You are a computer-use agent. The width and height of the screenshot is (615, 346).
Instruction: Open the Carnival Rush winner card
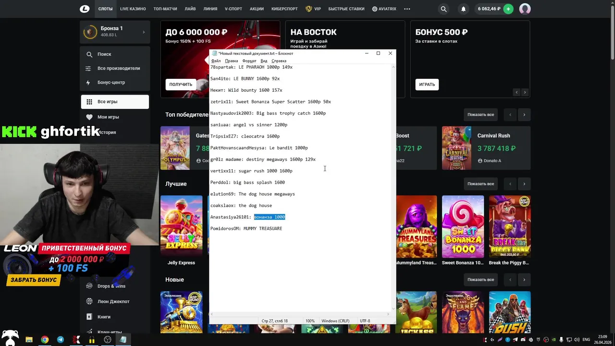486,148
